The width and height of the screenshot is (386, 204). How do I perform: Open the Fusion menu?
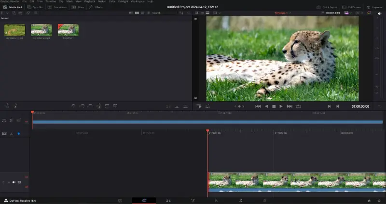102,1
